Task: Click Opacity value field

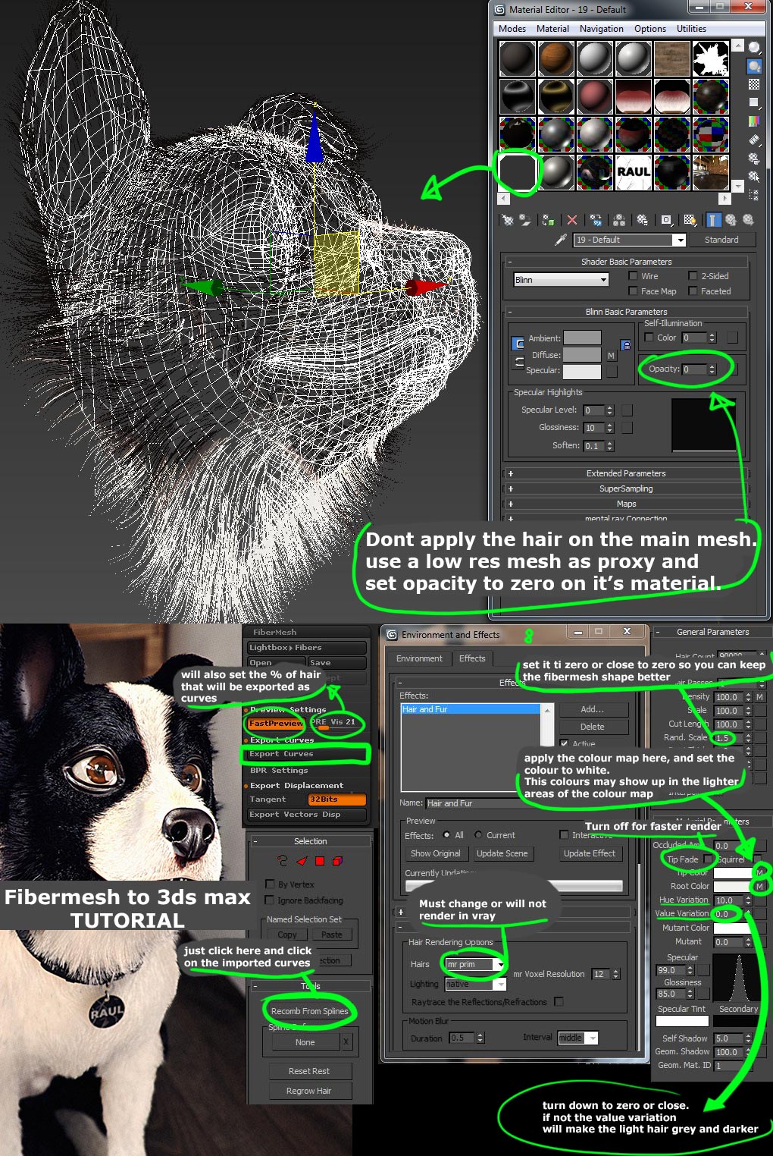Action: point(694,369)
